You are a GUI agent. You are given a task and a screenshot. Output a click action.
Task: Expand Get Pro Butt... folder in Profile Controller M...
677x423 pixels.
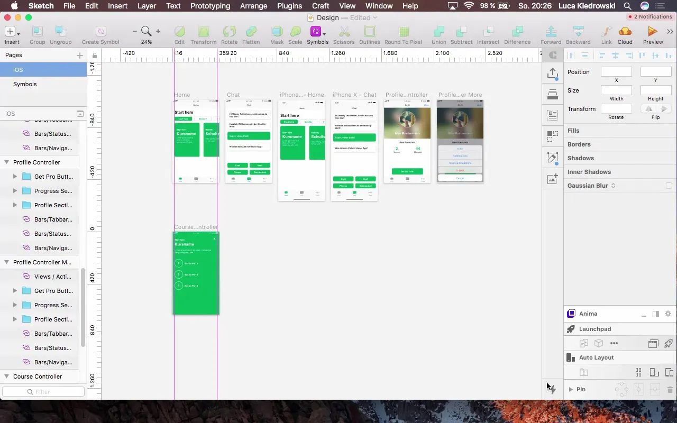point(15,291)
